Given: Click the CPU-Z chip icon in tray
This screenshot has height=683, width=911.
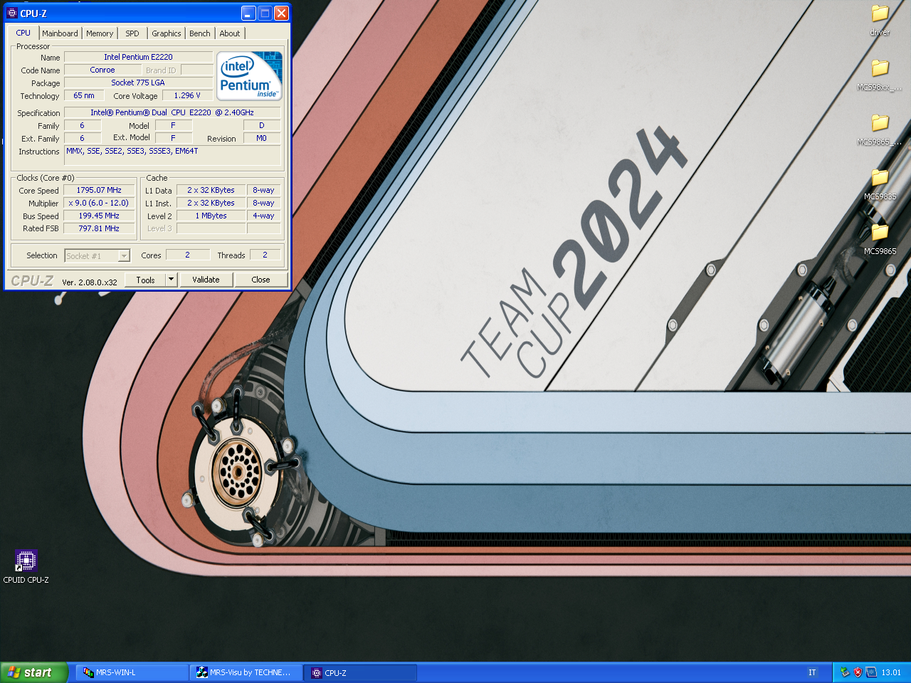Looking at the screenshot, I should (871, 672).
